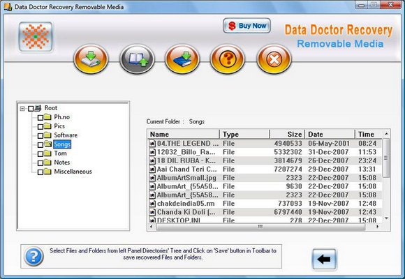Click the Save recovered data toolbar icon
Image resolution: width=405 pixels, height=279 pixels.
[x=91, y=59]
